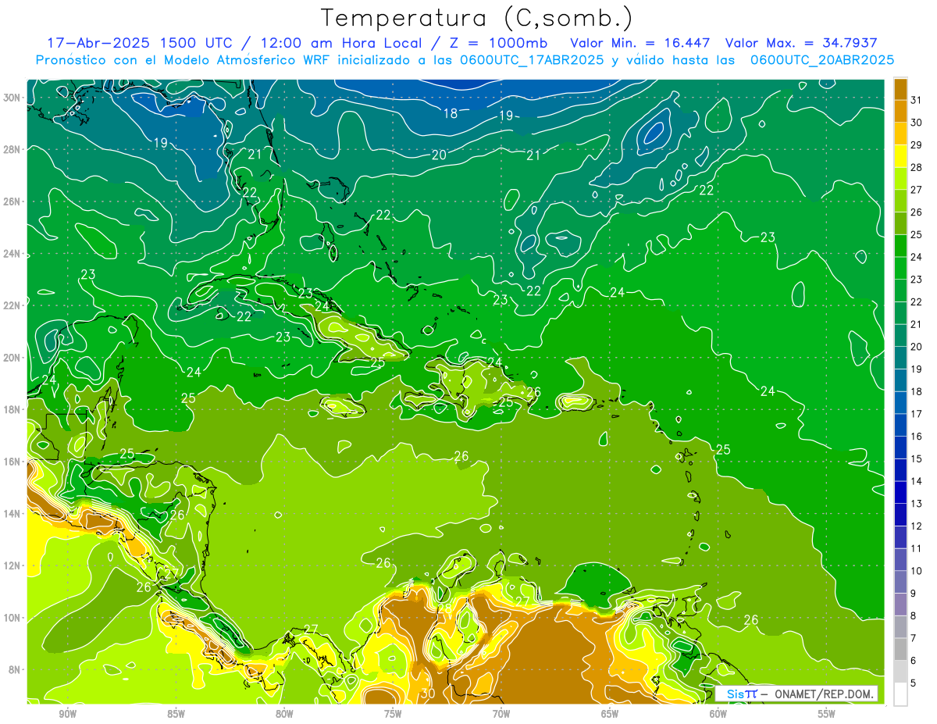Click the 11 label on the color scale
The image size is (937, 724).
tap(917, 549)
